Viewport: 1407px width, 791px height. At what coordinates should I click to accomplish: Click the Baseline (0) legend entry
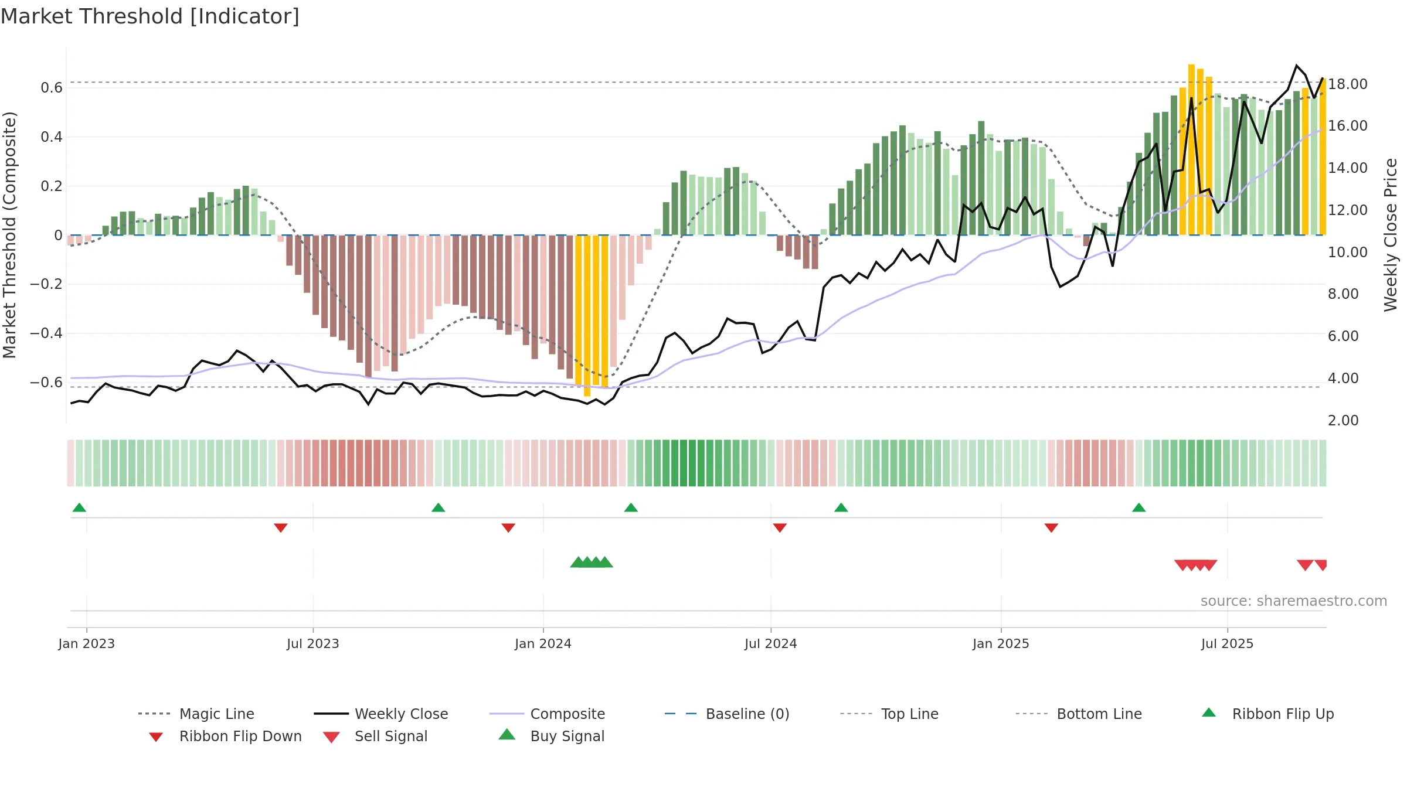[727, 714]
